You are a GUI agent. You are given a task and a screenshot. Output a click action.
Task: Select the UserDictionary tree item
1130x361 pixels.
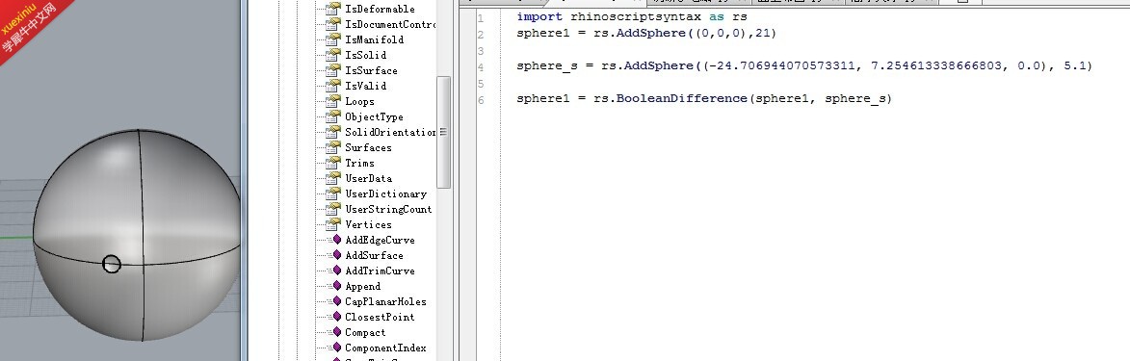coord(385,193)
